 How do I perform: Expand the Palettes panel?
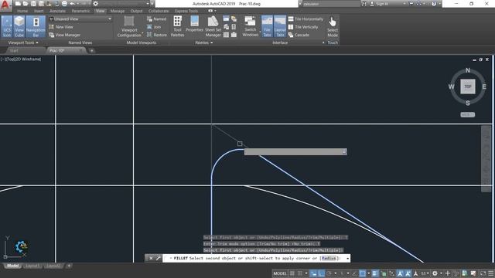pos(203,42)
